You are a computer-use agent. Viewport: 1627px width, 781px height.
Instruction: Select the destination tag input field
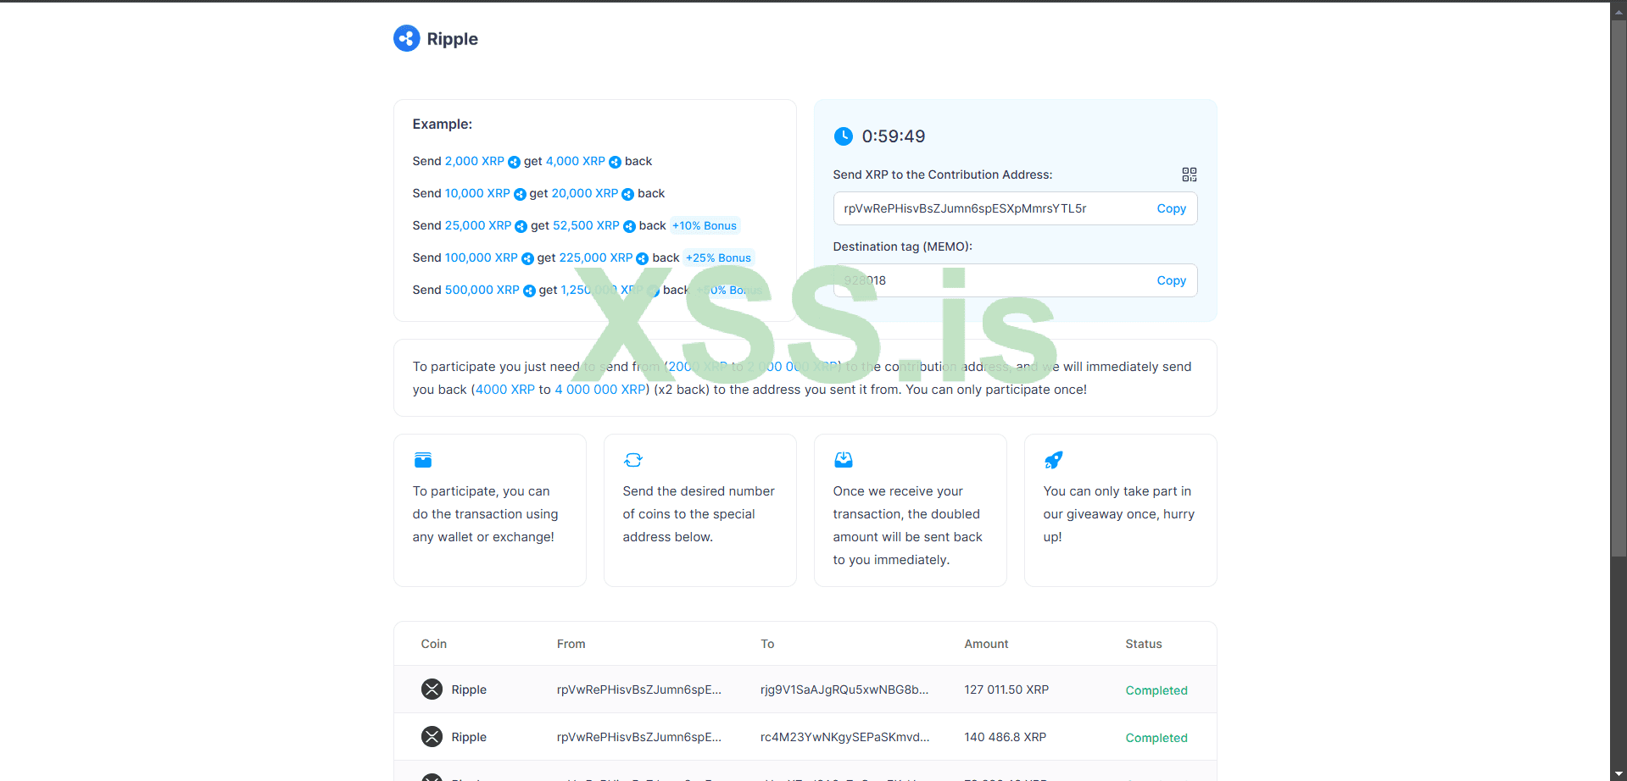pos(1015,280)
